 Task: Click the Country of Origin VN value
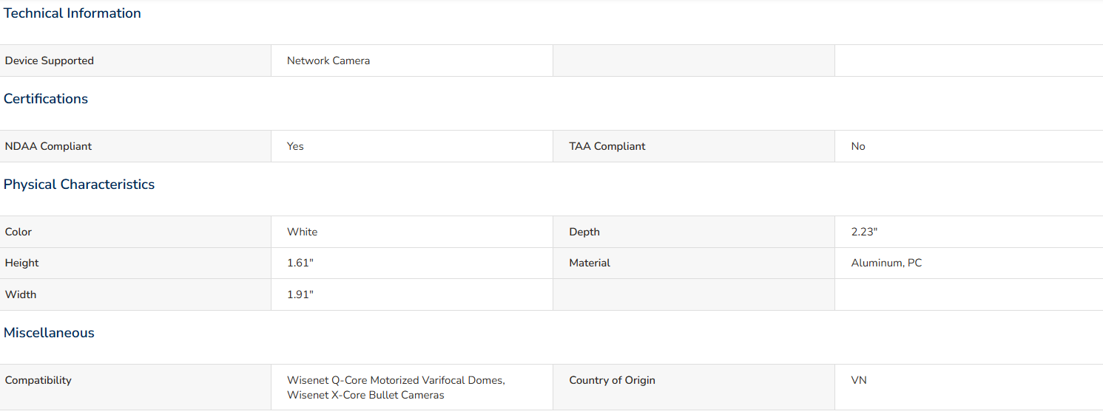click(859, 380)
